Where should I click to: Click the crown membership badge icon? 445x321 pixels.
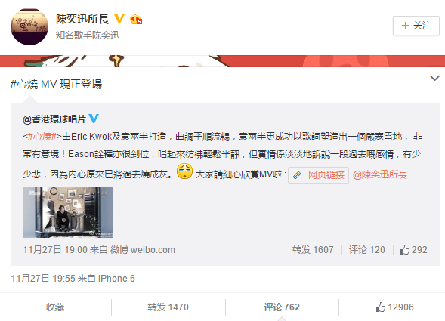click(x=136, y=19)
